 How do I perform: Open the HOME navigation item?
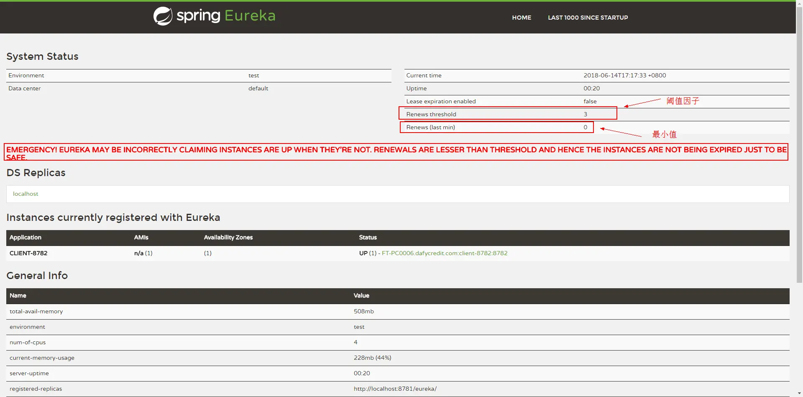point(522,18)
